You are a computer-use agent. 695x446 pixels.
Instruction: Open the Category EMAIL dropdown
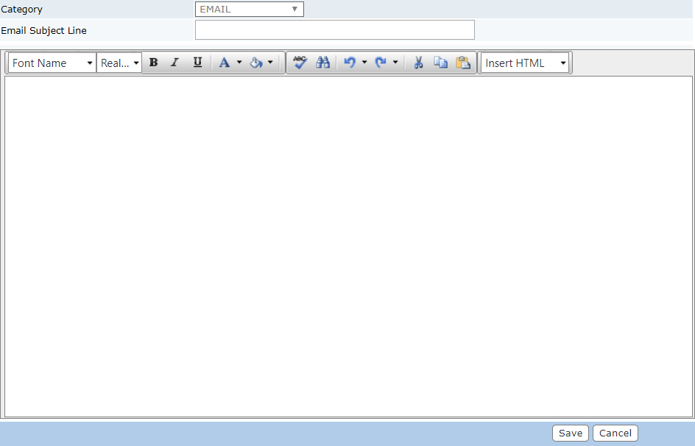click(x=250, y=10)
